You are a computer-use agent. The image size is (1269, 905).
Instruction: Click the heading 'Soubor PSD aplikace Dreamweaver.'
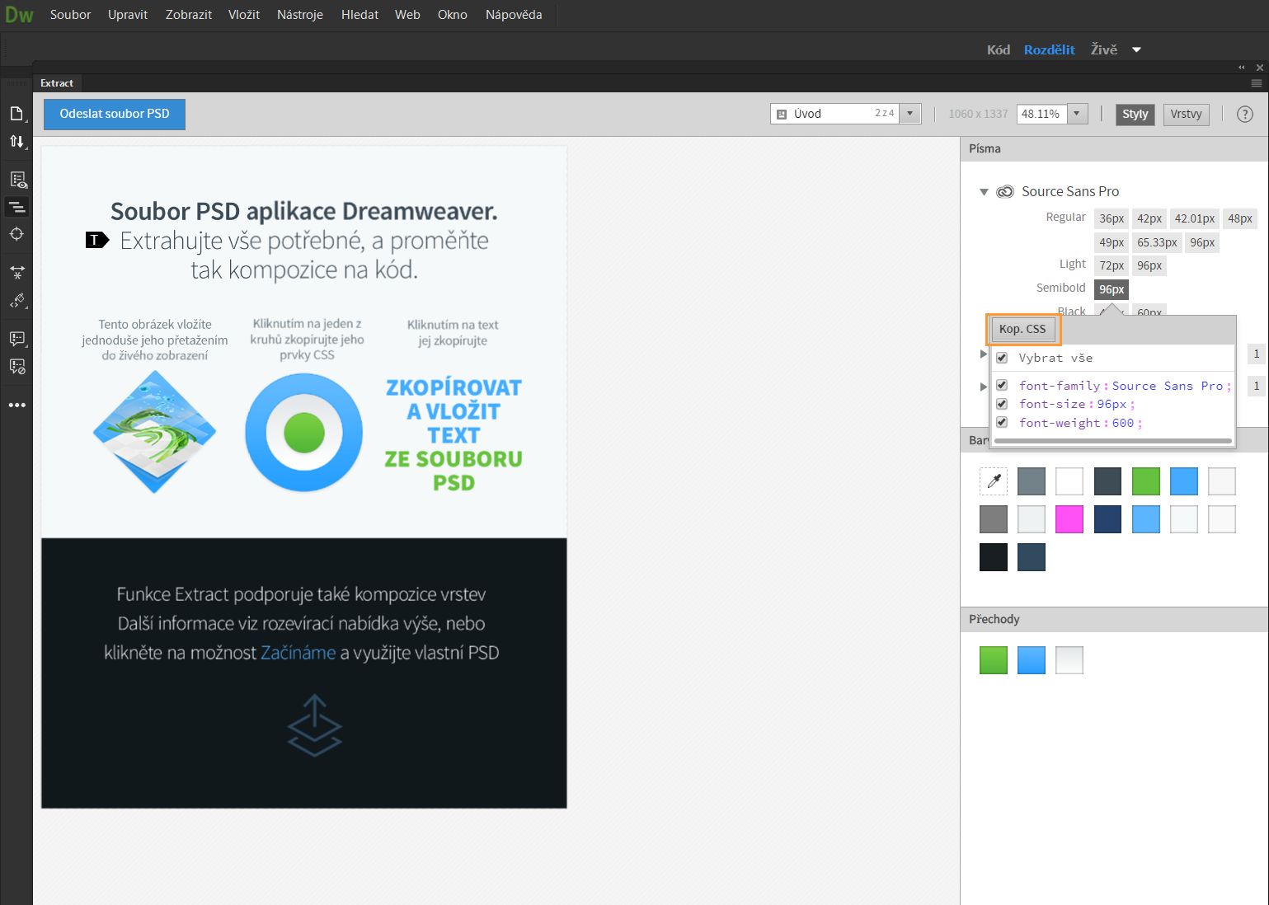click(304, 211)
